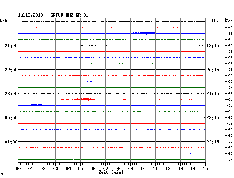This screenshot has height=178, width=234.
Task: Select minute tick label 13 on x-axis
Action: pos(180,169)
